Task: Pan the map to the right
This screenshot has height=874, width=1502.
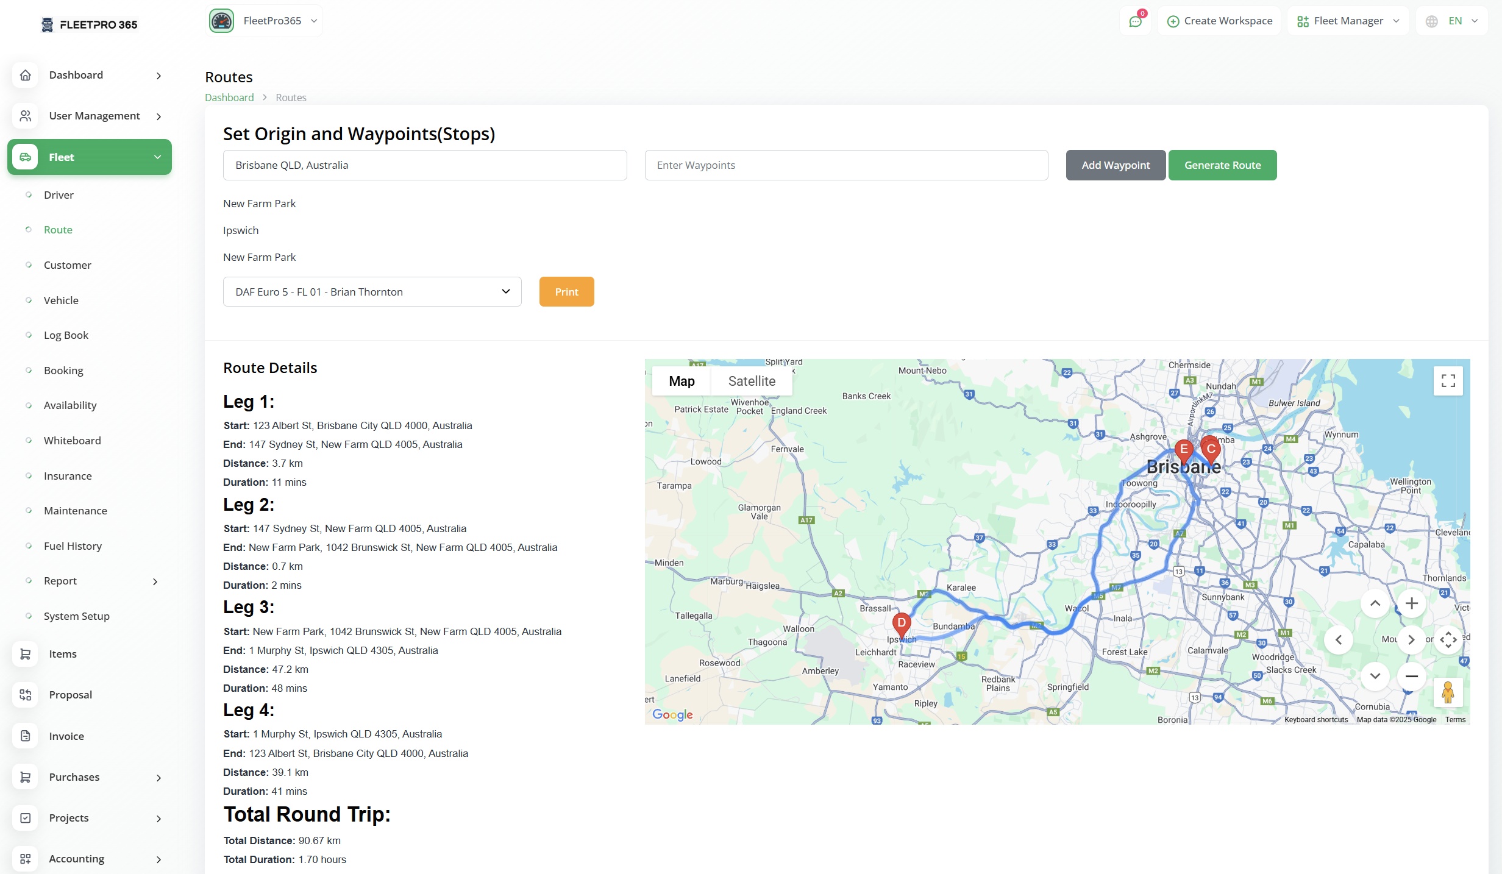Action: (x=1412, y=640)
